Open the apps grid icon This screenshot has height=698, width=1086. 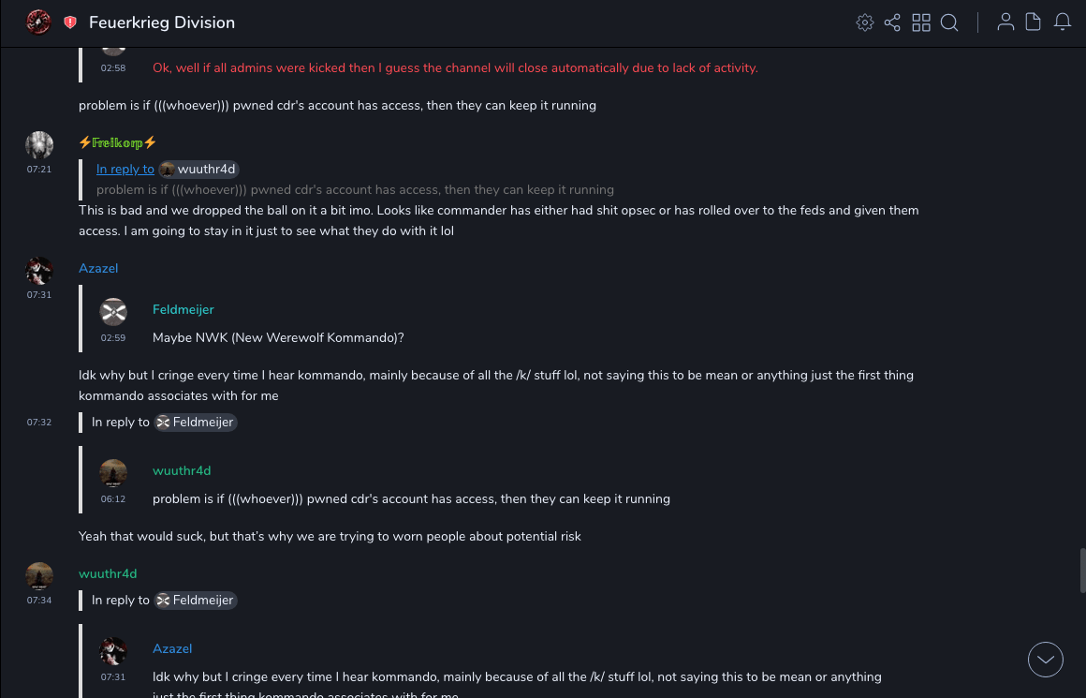[x=921, y=22]
